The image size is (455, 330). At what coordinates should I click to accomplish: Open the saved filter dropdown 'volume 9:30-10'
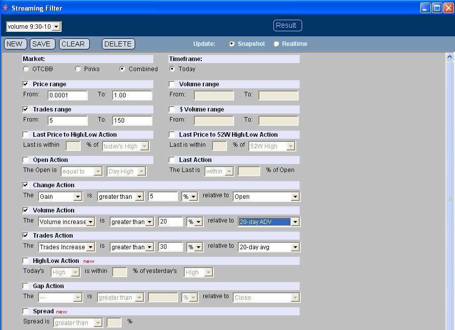pyautogui.click(x=34, y=26)
